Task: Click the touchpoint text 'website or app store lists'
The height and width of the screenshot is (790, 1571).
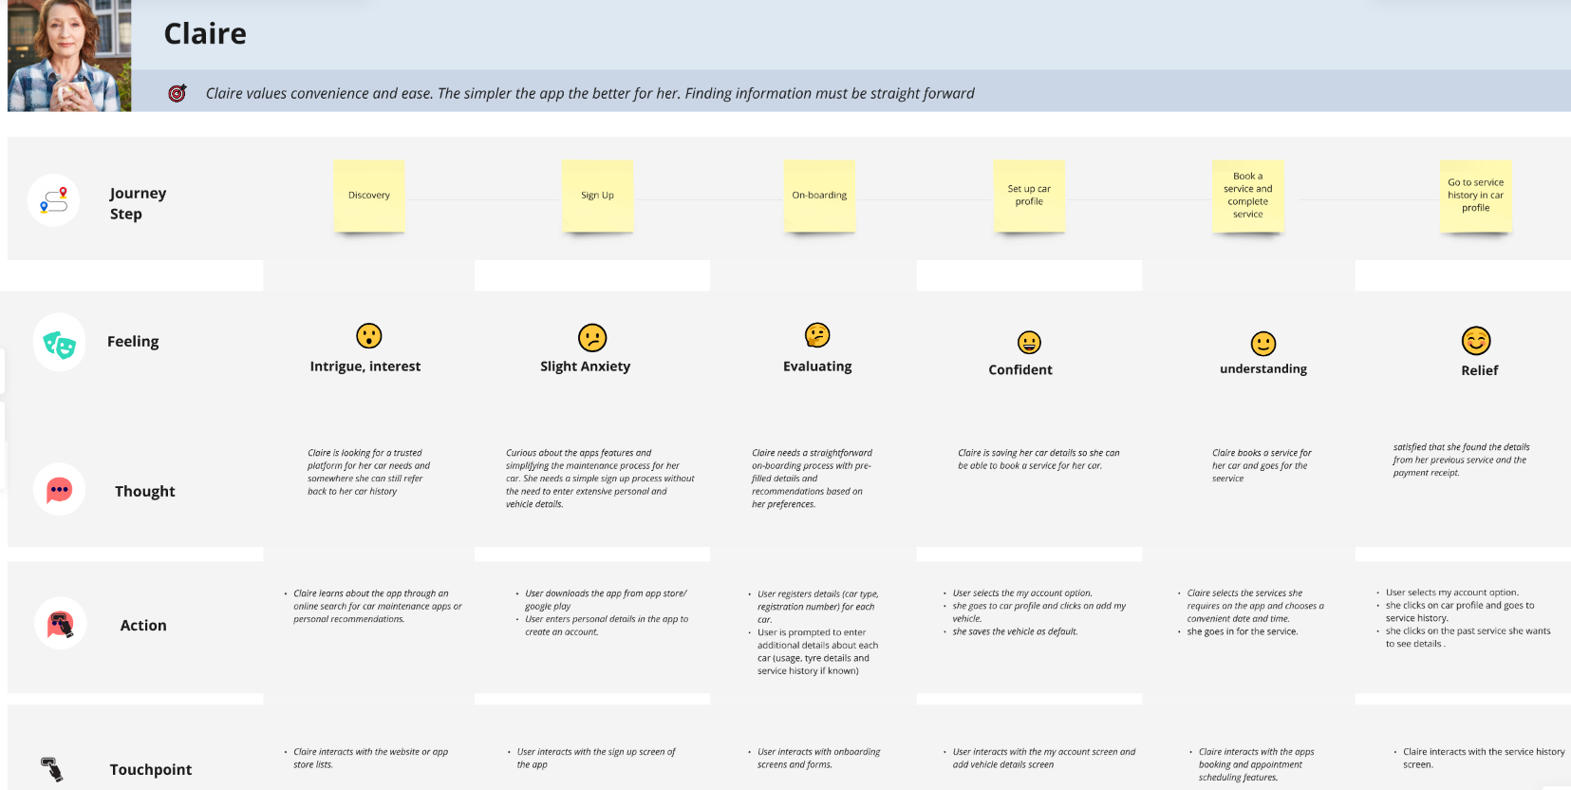Action: pos(370,758)
